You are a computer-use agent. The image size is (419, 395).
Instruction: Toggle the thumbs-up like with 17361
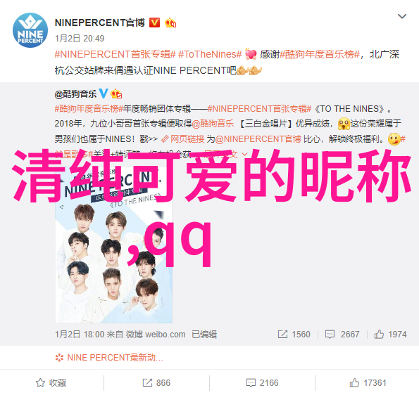tap(368, 383)
